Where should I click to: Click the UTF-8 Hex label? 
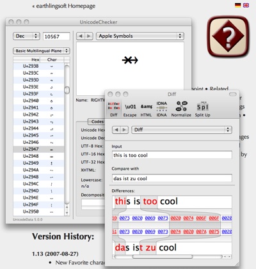pos(92,146)
